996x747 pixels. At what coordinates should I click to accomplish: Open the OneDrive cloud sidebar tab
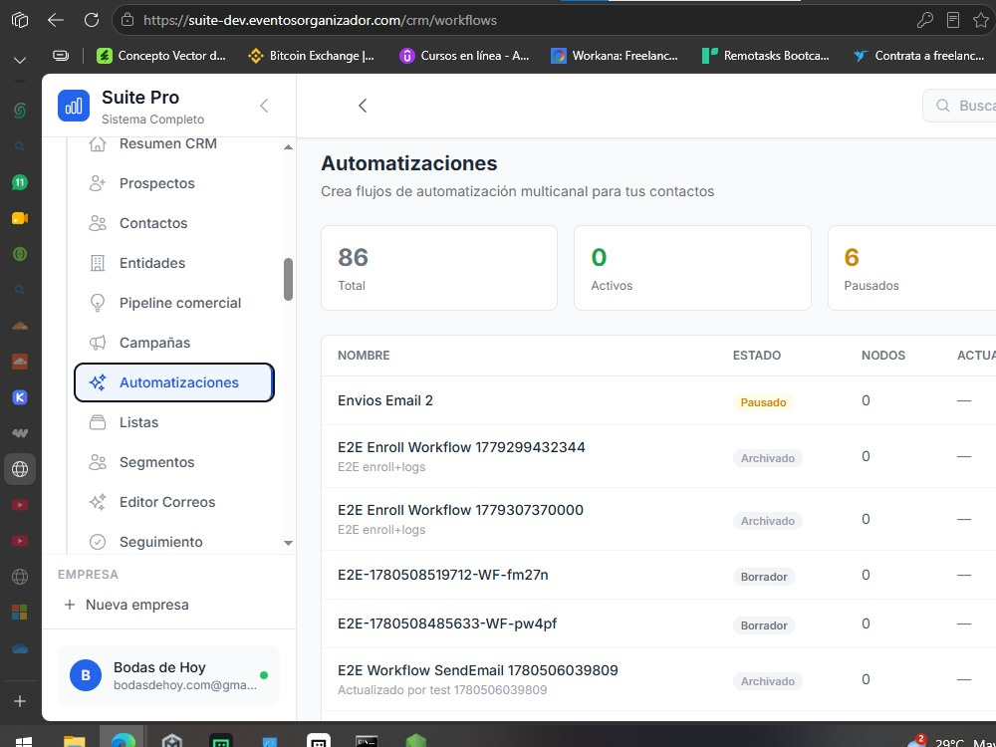20,648
